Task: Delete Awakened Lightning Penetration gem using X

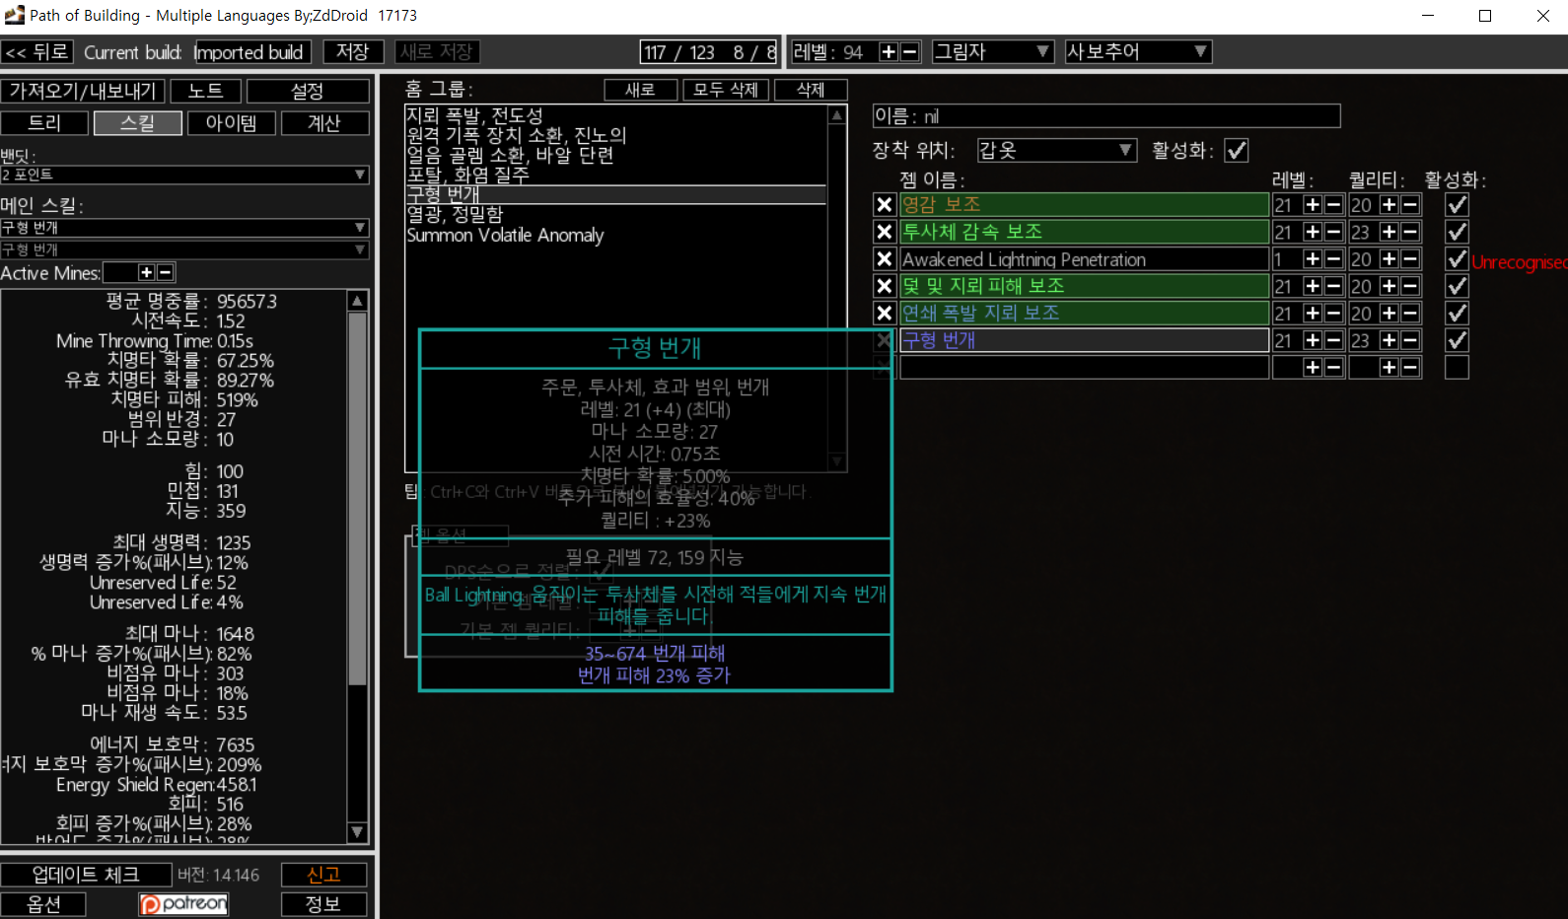Action: (885, 259)
